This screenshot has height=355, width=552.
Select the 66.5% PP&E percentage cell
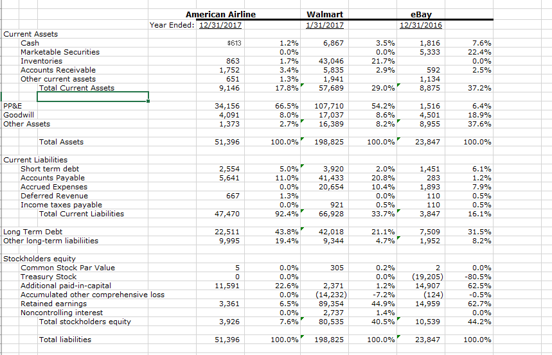point(287,106)
